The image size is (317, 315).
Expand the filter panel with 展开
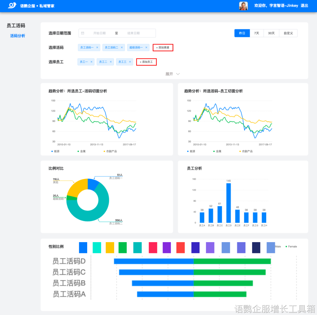click(x=173, y=74)
